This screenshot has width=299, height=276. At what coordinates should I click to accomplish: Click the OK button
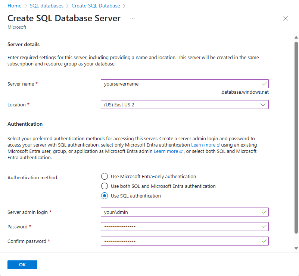[22, 264]
